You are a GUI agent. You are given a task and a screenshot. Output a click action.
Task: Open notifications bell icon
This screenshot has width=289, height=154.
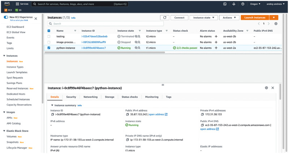tap(234, 4)
